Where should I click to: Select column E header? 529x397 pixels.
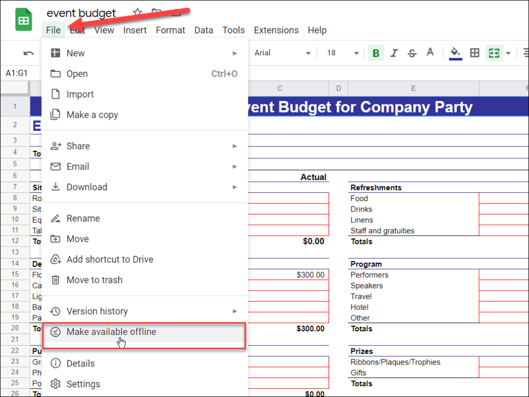pyautogui.click(x=413, y=88)
